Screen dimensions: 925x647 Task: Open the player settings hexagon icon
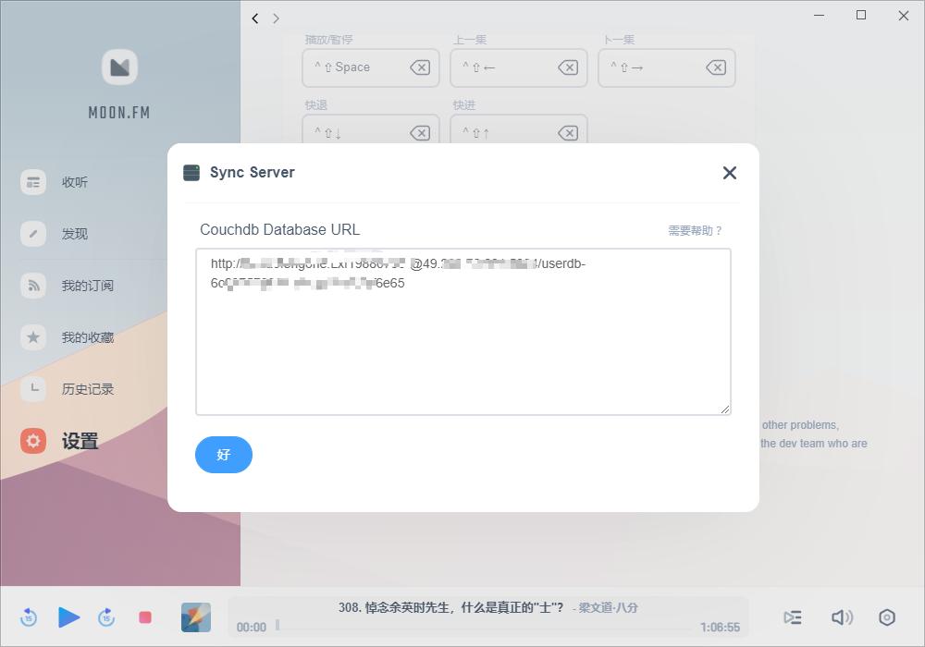[x=887, y=617]
